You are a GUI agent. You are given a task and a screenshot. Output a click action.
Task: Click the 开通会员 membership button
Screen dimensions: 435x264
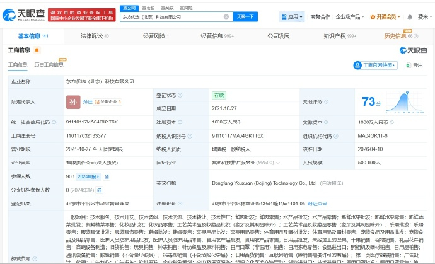click(386, 17)
